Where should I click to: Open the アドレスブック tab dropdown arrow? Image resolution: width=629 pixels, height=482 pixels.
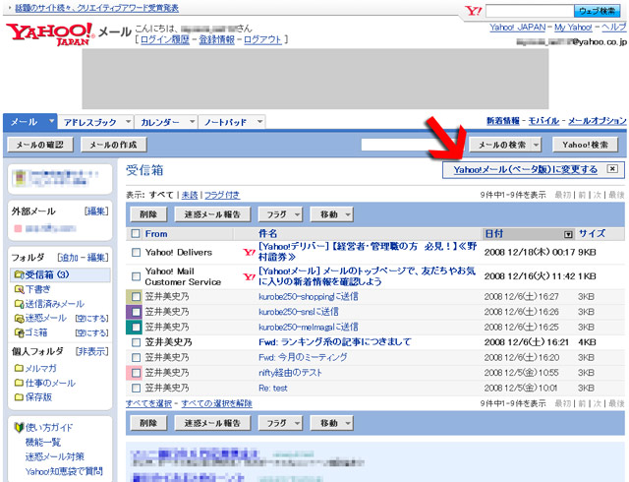[x=128, y=121]
